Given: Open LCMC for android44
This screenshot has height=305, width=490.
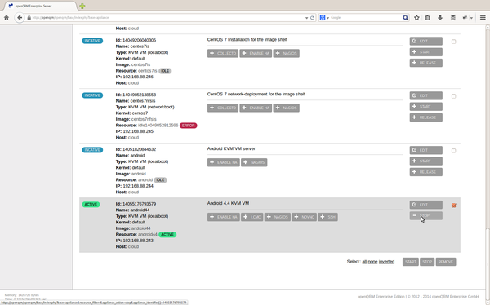Looking at the screenshot, I should pyautogui.click(x=252, y=217).
